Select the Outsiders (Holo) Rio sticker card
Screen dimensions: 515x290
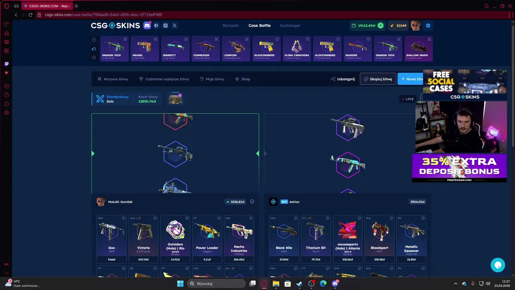[175, 239]
